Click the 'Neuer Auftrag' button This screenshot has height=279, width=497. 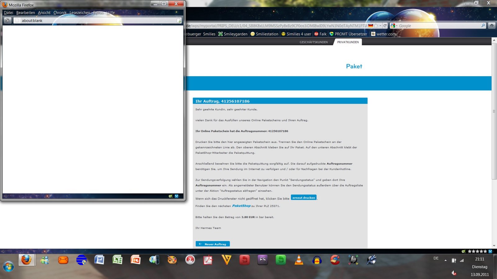213,244
